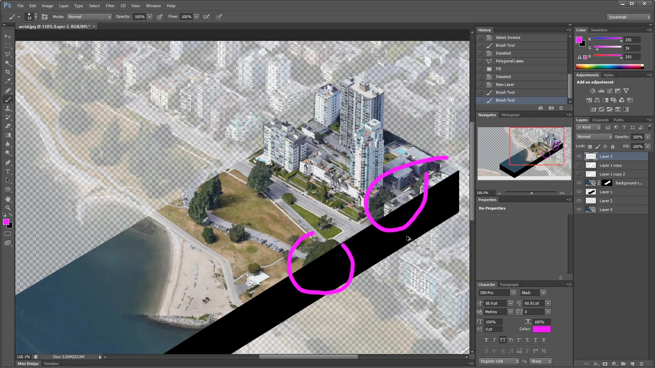Screen dimensions: 655x368
Task: Hide Layer 2 visibility eye
Action: [x=579, y=201]
